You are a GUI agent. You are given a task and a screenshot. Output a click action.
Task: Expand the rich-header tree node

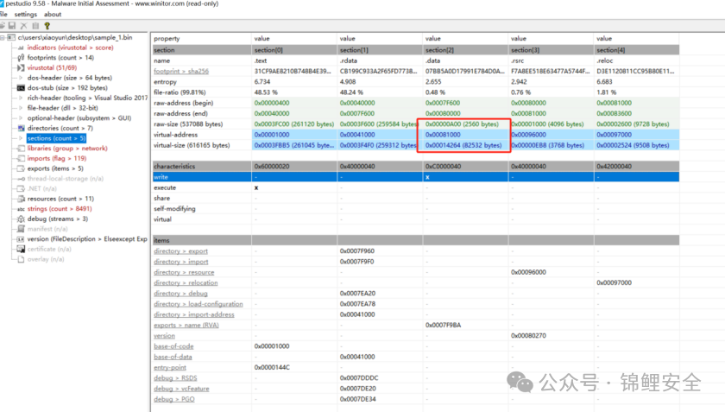point(21,98)
